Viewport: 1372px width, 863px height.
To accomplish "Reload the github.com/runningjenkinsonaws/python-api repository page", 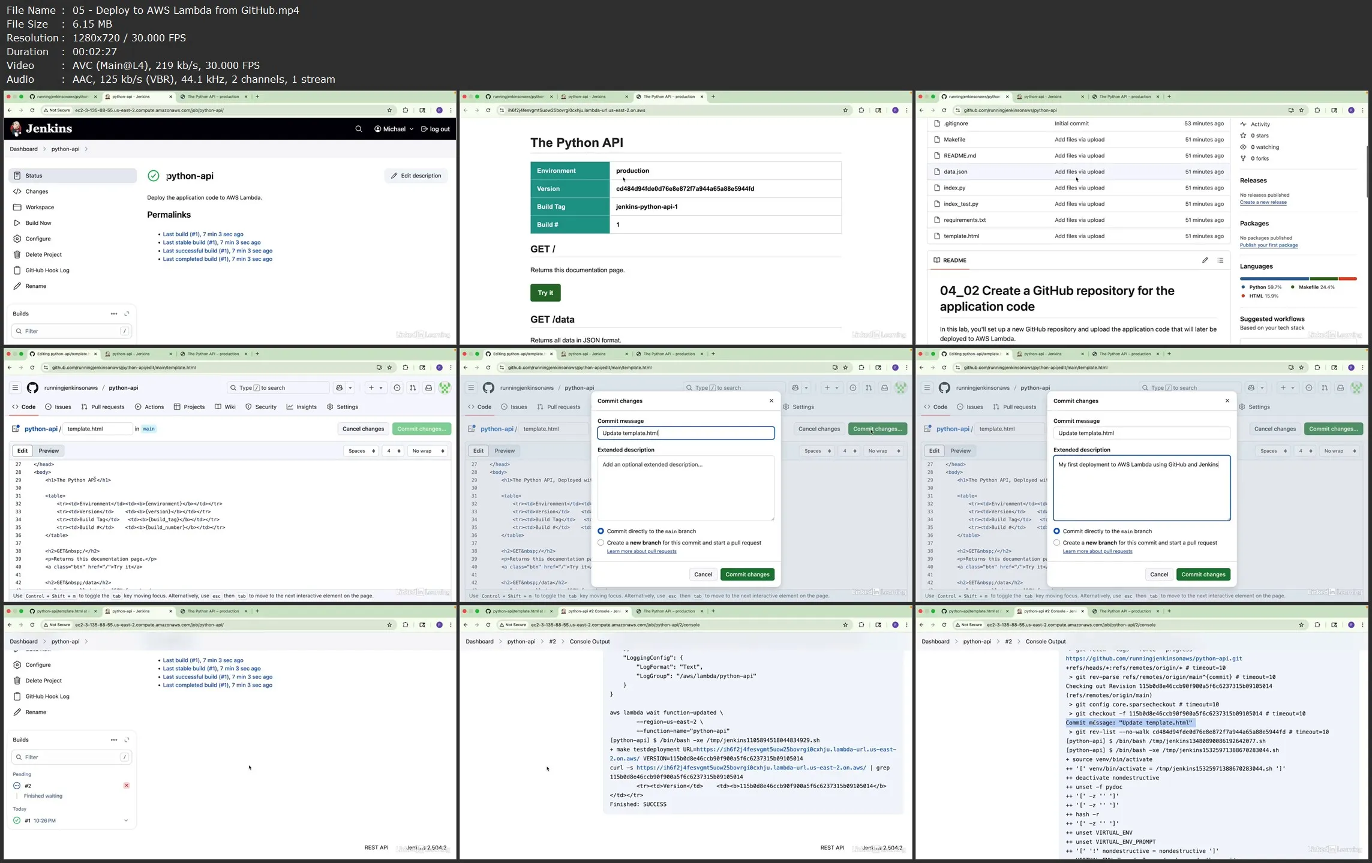I will [944, 110].
